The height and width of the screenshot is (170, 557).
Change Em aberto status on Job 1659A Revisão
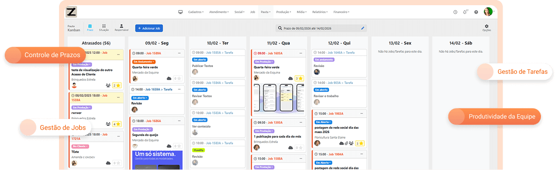pyautogui.click(x=140, y=98)
